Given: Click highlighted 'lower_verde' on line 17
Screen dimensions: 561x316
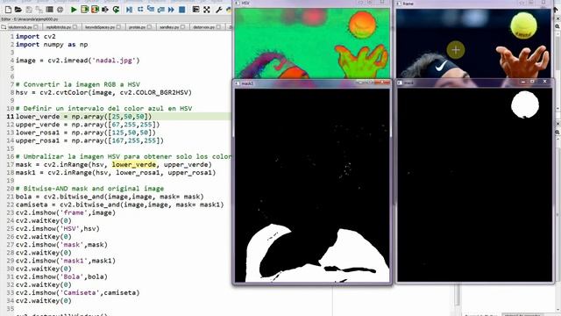Looking at the screenshot, I should tap(134, 164).
